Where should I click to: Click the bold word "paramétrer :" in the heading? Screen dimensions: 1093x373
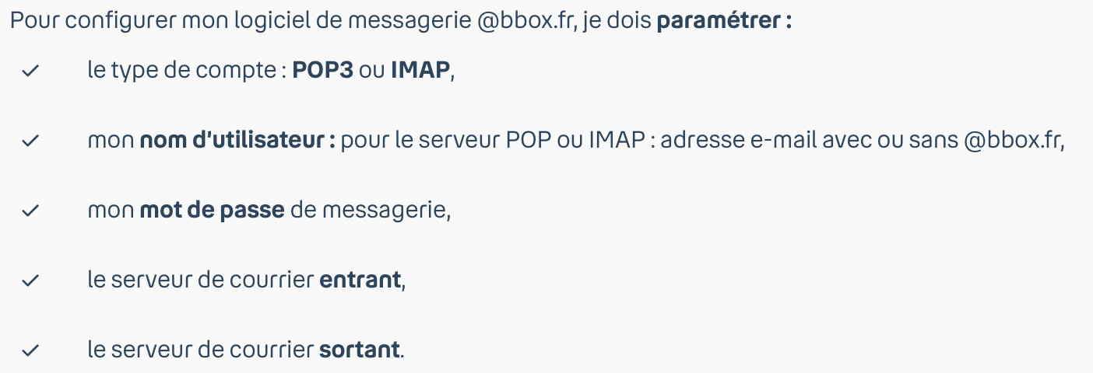(x=724, y=19)
